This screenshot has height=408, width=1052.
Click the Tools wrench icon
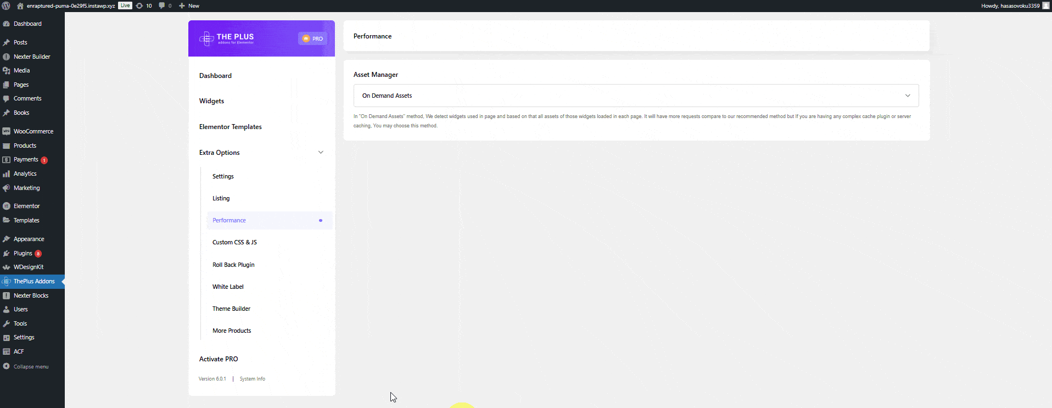(7, 324)
